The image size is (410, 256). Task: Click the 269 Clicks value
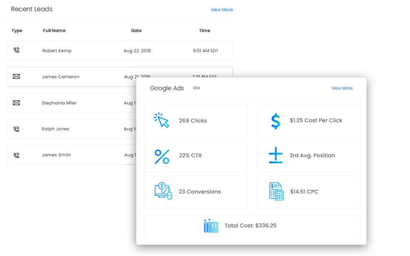(193, 121)
